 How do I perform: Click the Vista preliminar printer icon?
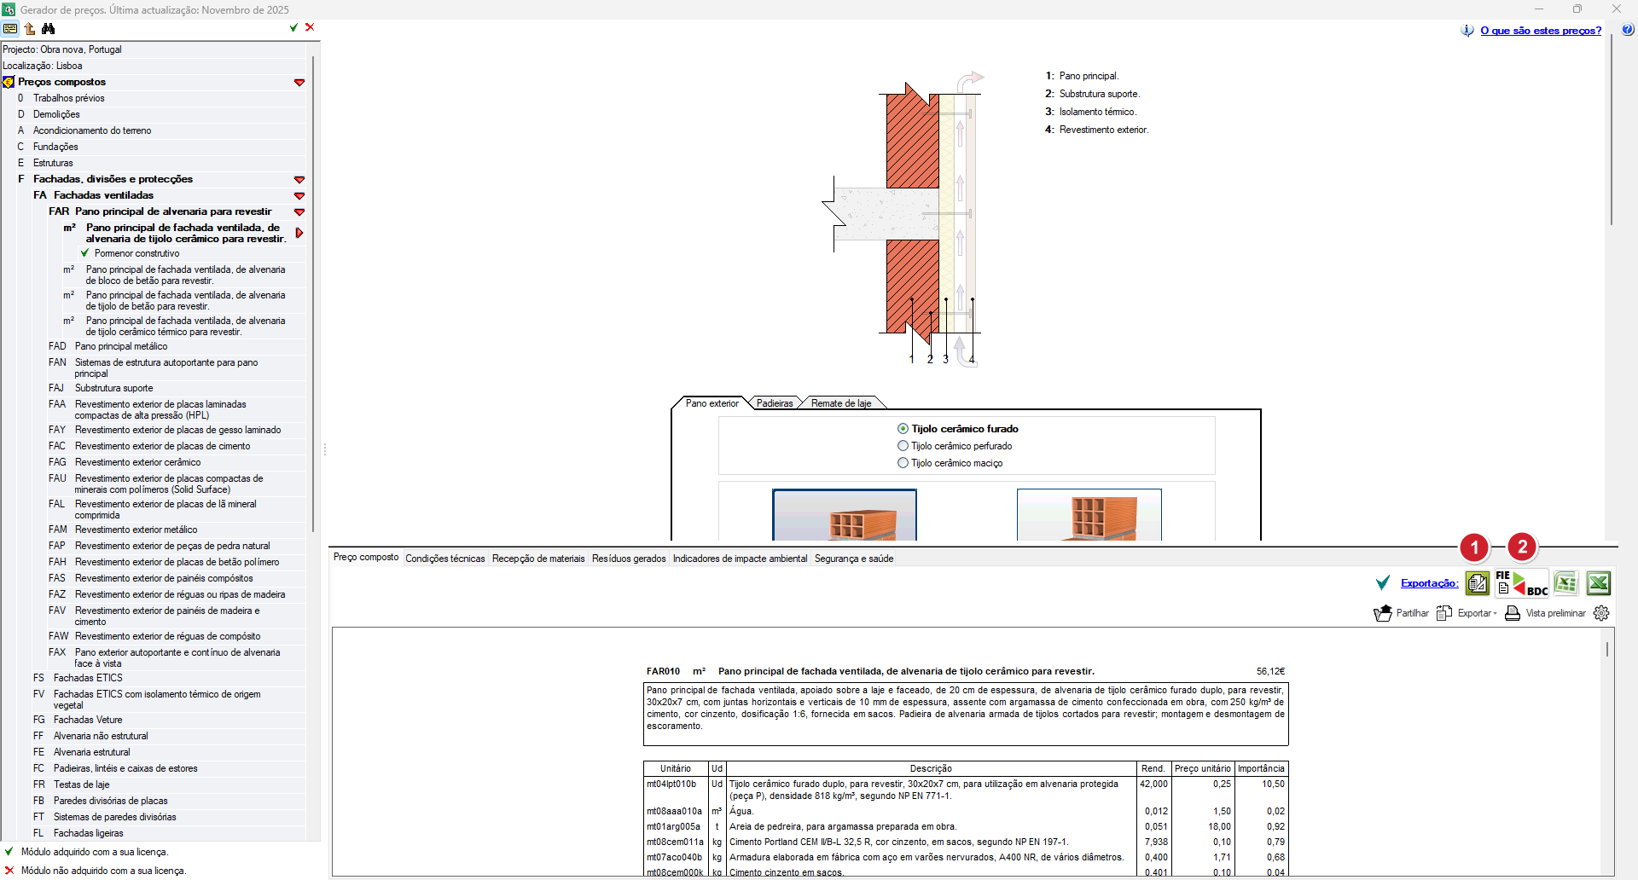tap(1513, 613)
